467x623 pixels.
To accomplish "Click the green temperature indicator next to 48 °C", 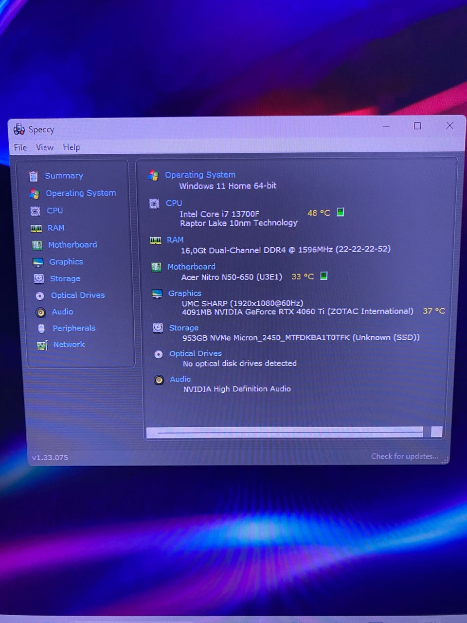I will tap(341, 212).
